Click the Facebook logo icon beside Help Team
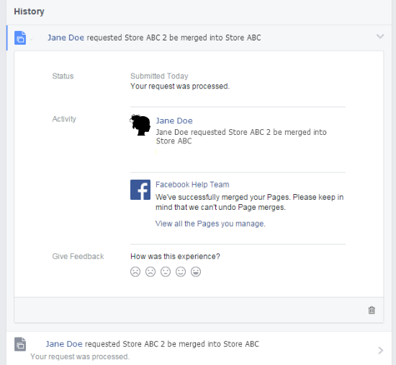 pyautogui.click(x=140, y=190)
